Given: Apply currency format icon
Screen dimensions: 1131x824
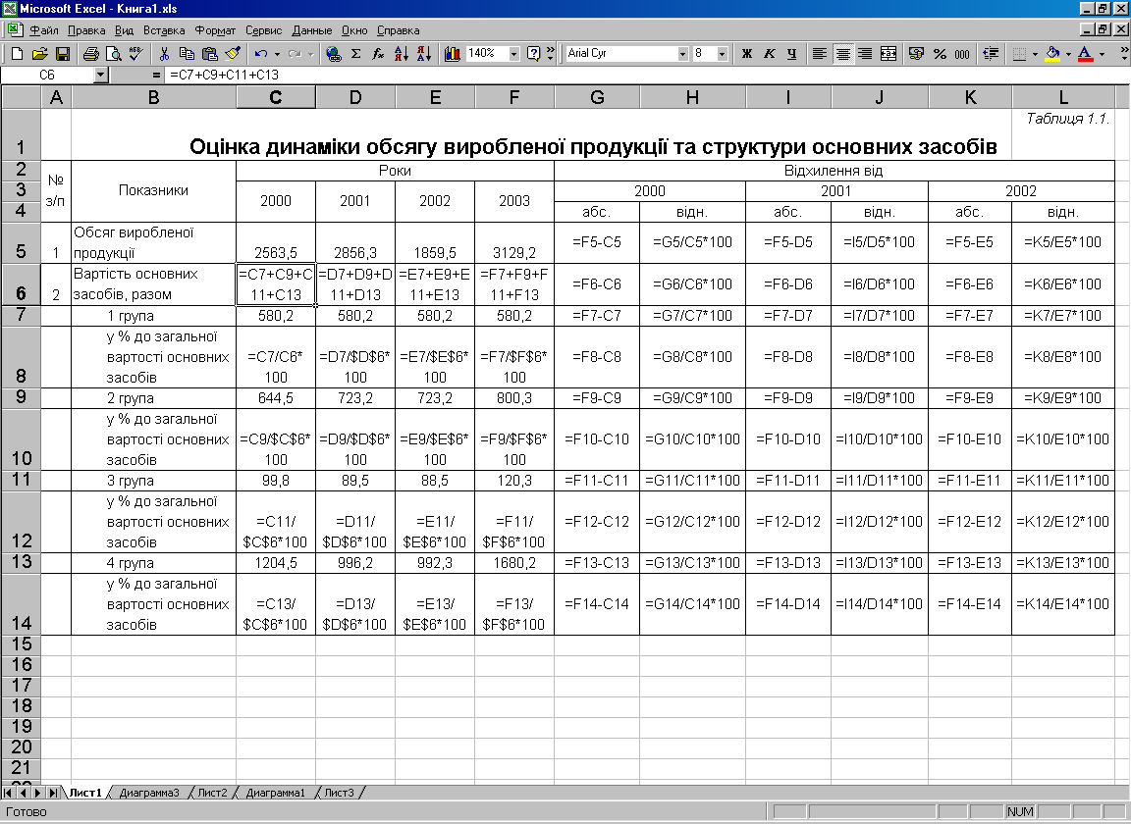Looking at the screenshot, I should coord(917,53).
